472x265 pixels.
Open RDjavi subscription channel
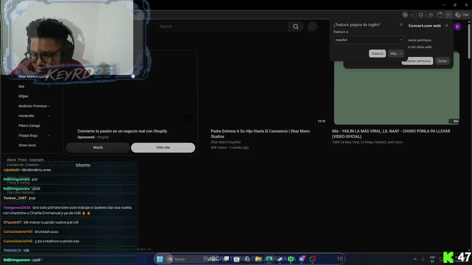pyautogui.click(x=23, y=96)
